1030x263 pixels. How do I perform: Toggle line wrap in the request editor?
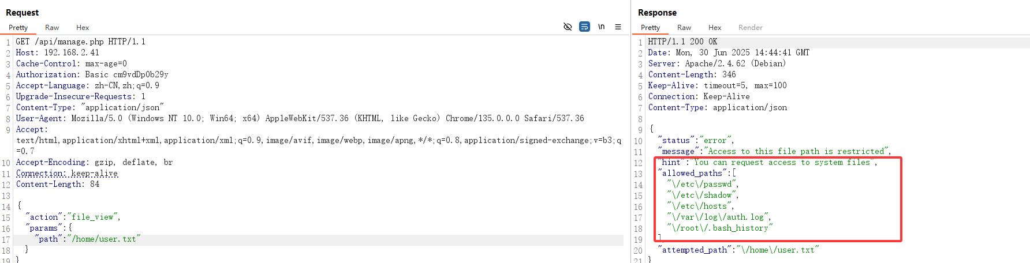584,27
